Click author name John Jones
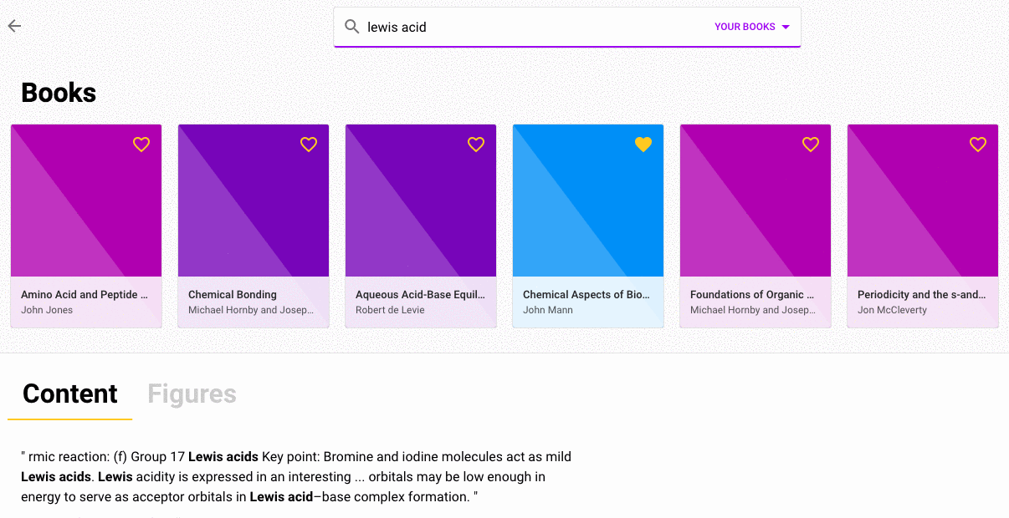This screenshot has width=1009, height=518. coord(47,310)
